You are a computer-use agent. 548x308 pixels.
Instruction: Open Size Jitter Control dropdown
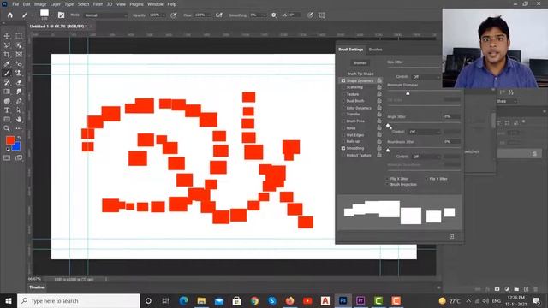point(426,76)
